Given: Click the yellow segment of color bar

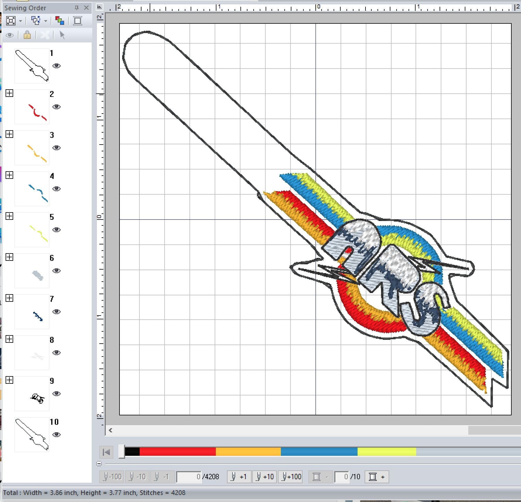Looking at the screenshot, I should pos(387,452).
